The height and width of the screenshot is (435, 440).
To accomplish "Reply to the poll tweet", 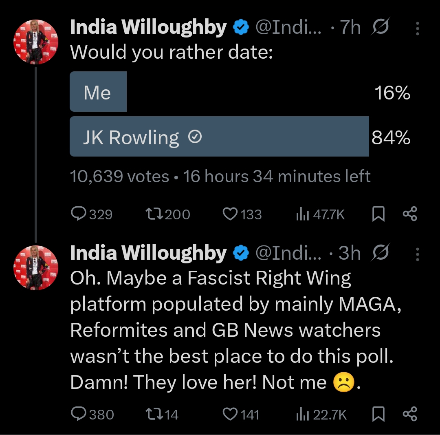I will [78, 214].
